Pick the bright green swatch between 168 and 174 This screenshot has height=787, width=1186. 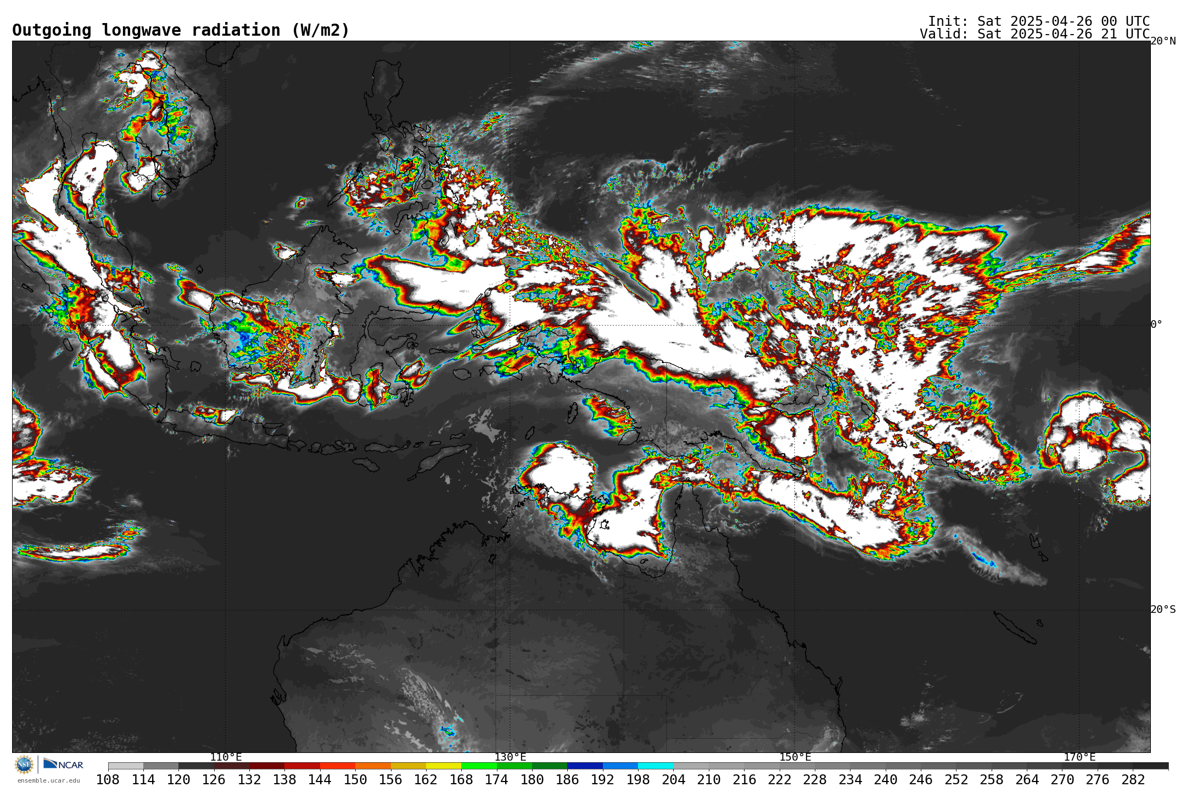479,766
